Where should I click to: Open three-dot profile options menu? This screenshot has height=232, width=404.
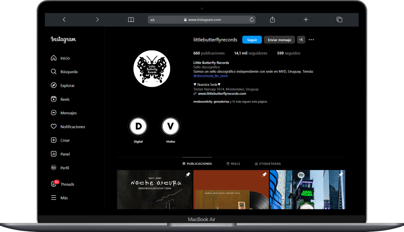[311, 40]
